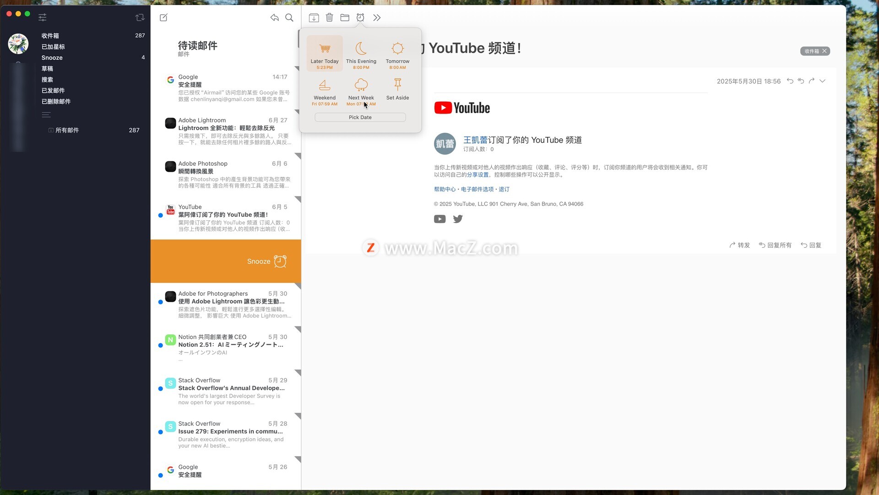The image size is (879, 495).
Task: Compose a new email with pencil icon
Action: [x=163, y=17]
